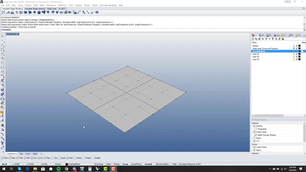The height and width of the screenshot is (172, 306).
Task: Click the eye icon in Shape Modeling toolbar
Action: coord(97,12)
